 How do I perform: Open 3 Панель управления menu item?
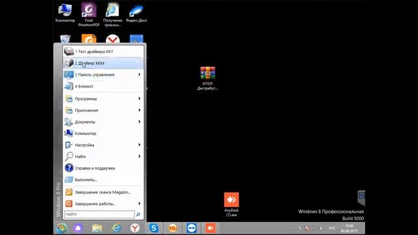(x=103, y=74)
